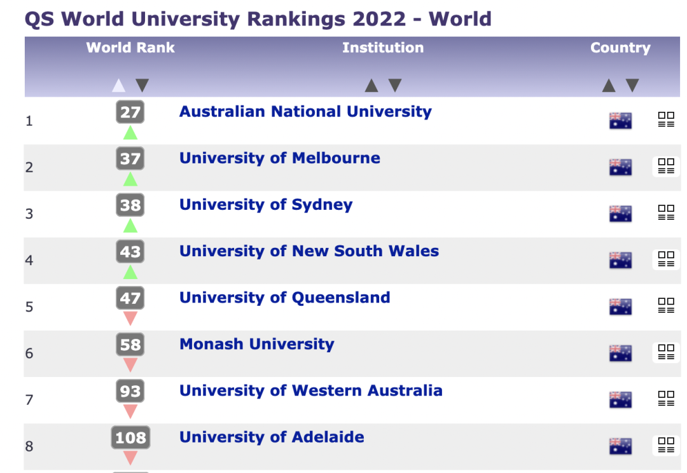
Task: Click the Country column header
Action: [620, 48]
